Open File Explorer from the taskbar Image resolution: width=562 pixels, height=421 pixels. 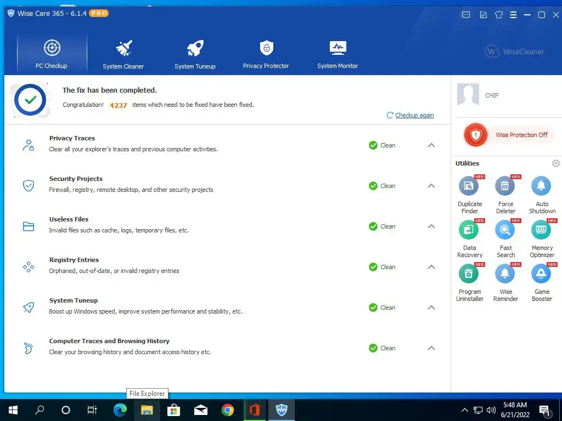click(x=147, y=410)
